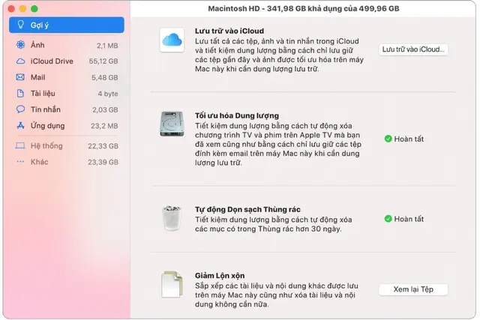Click the Tin nhắn speech bubble icon
The image size is (480, 320).
pos(20,109)
